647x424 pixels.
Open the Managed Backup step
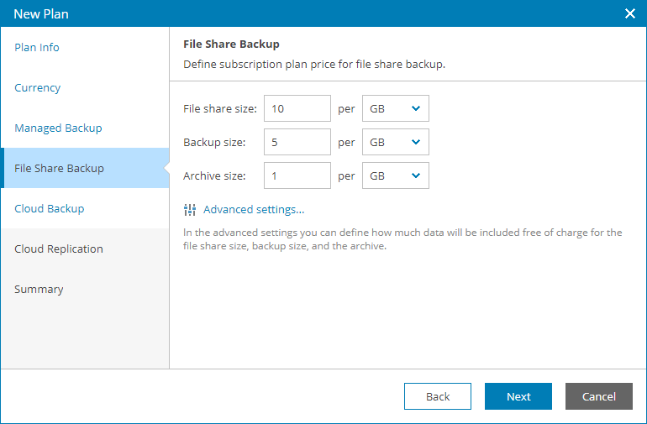point(58,128)
